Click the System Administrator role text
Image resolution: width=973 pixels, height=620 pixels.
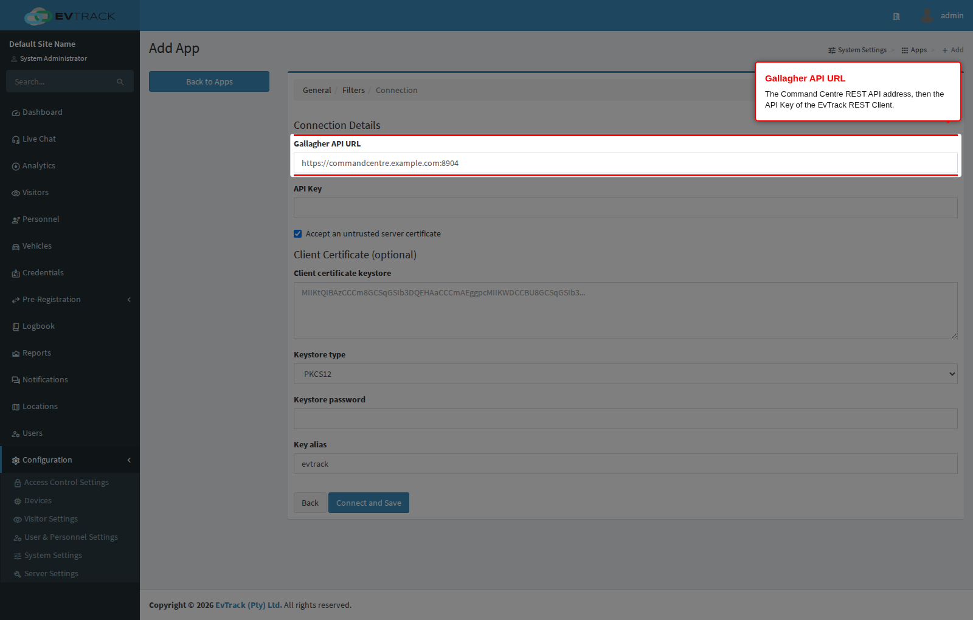(54, 59)
